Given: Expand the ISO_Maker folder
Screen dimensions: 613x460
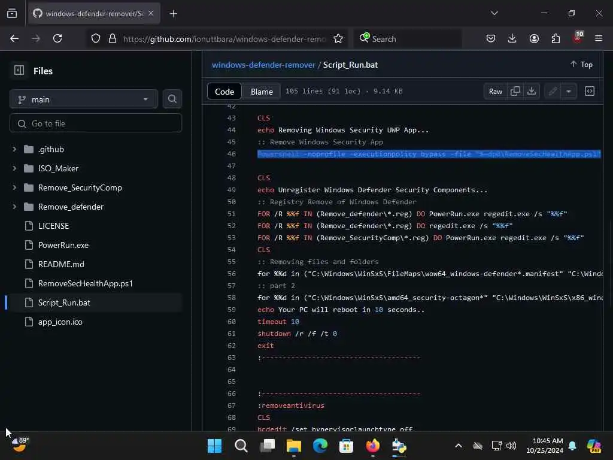Looking at the screenshot, I should 14,168.
